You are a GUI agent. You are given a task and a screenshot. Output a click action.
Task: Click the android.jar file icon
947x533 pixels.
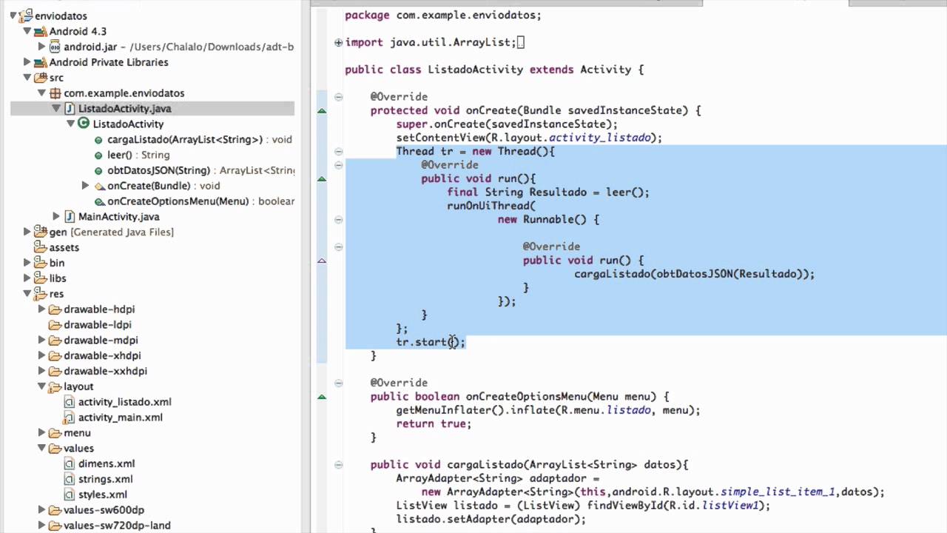[55, 47]
